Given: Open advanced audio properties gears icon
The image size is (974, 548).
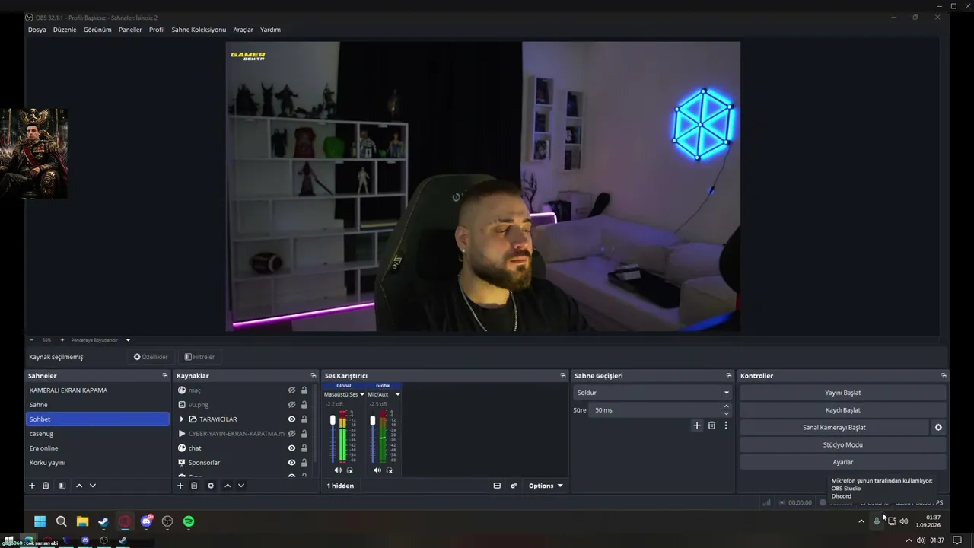Looking at the screenshot, I should [x=514, y=486].
